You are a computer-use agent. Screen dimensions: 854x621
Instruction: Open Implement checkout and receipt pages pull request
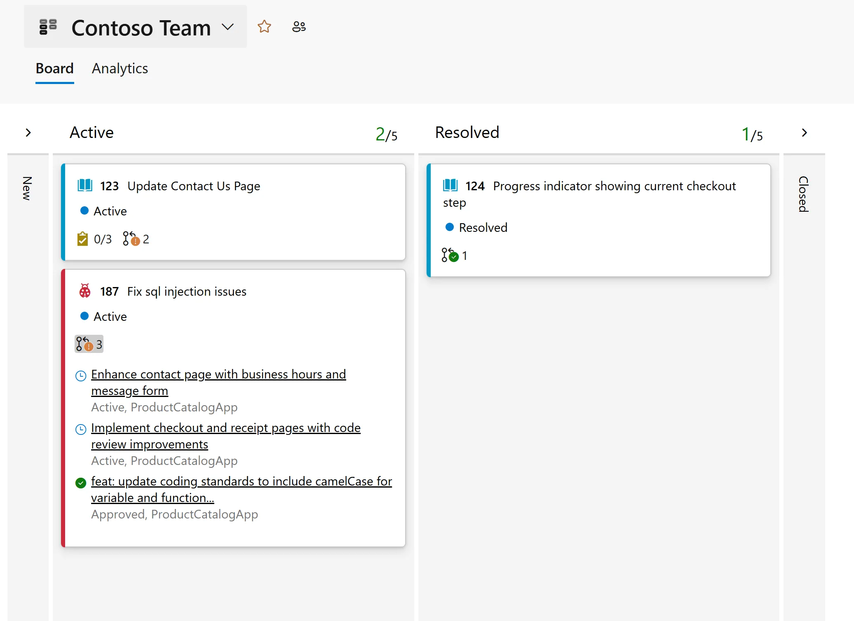tap(226, 436)
